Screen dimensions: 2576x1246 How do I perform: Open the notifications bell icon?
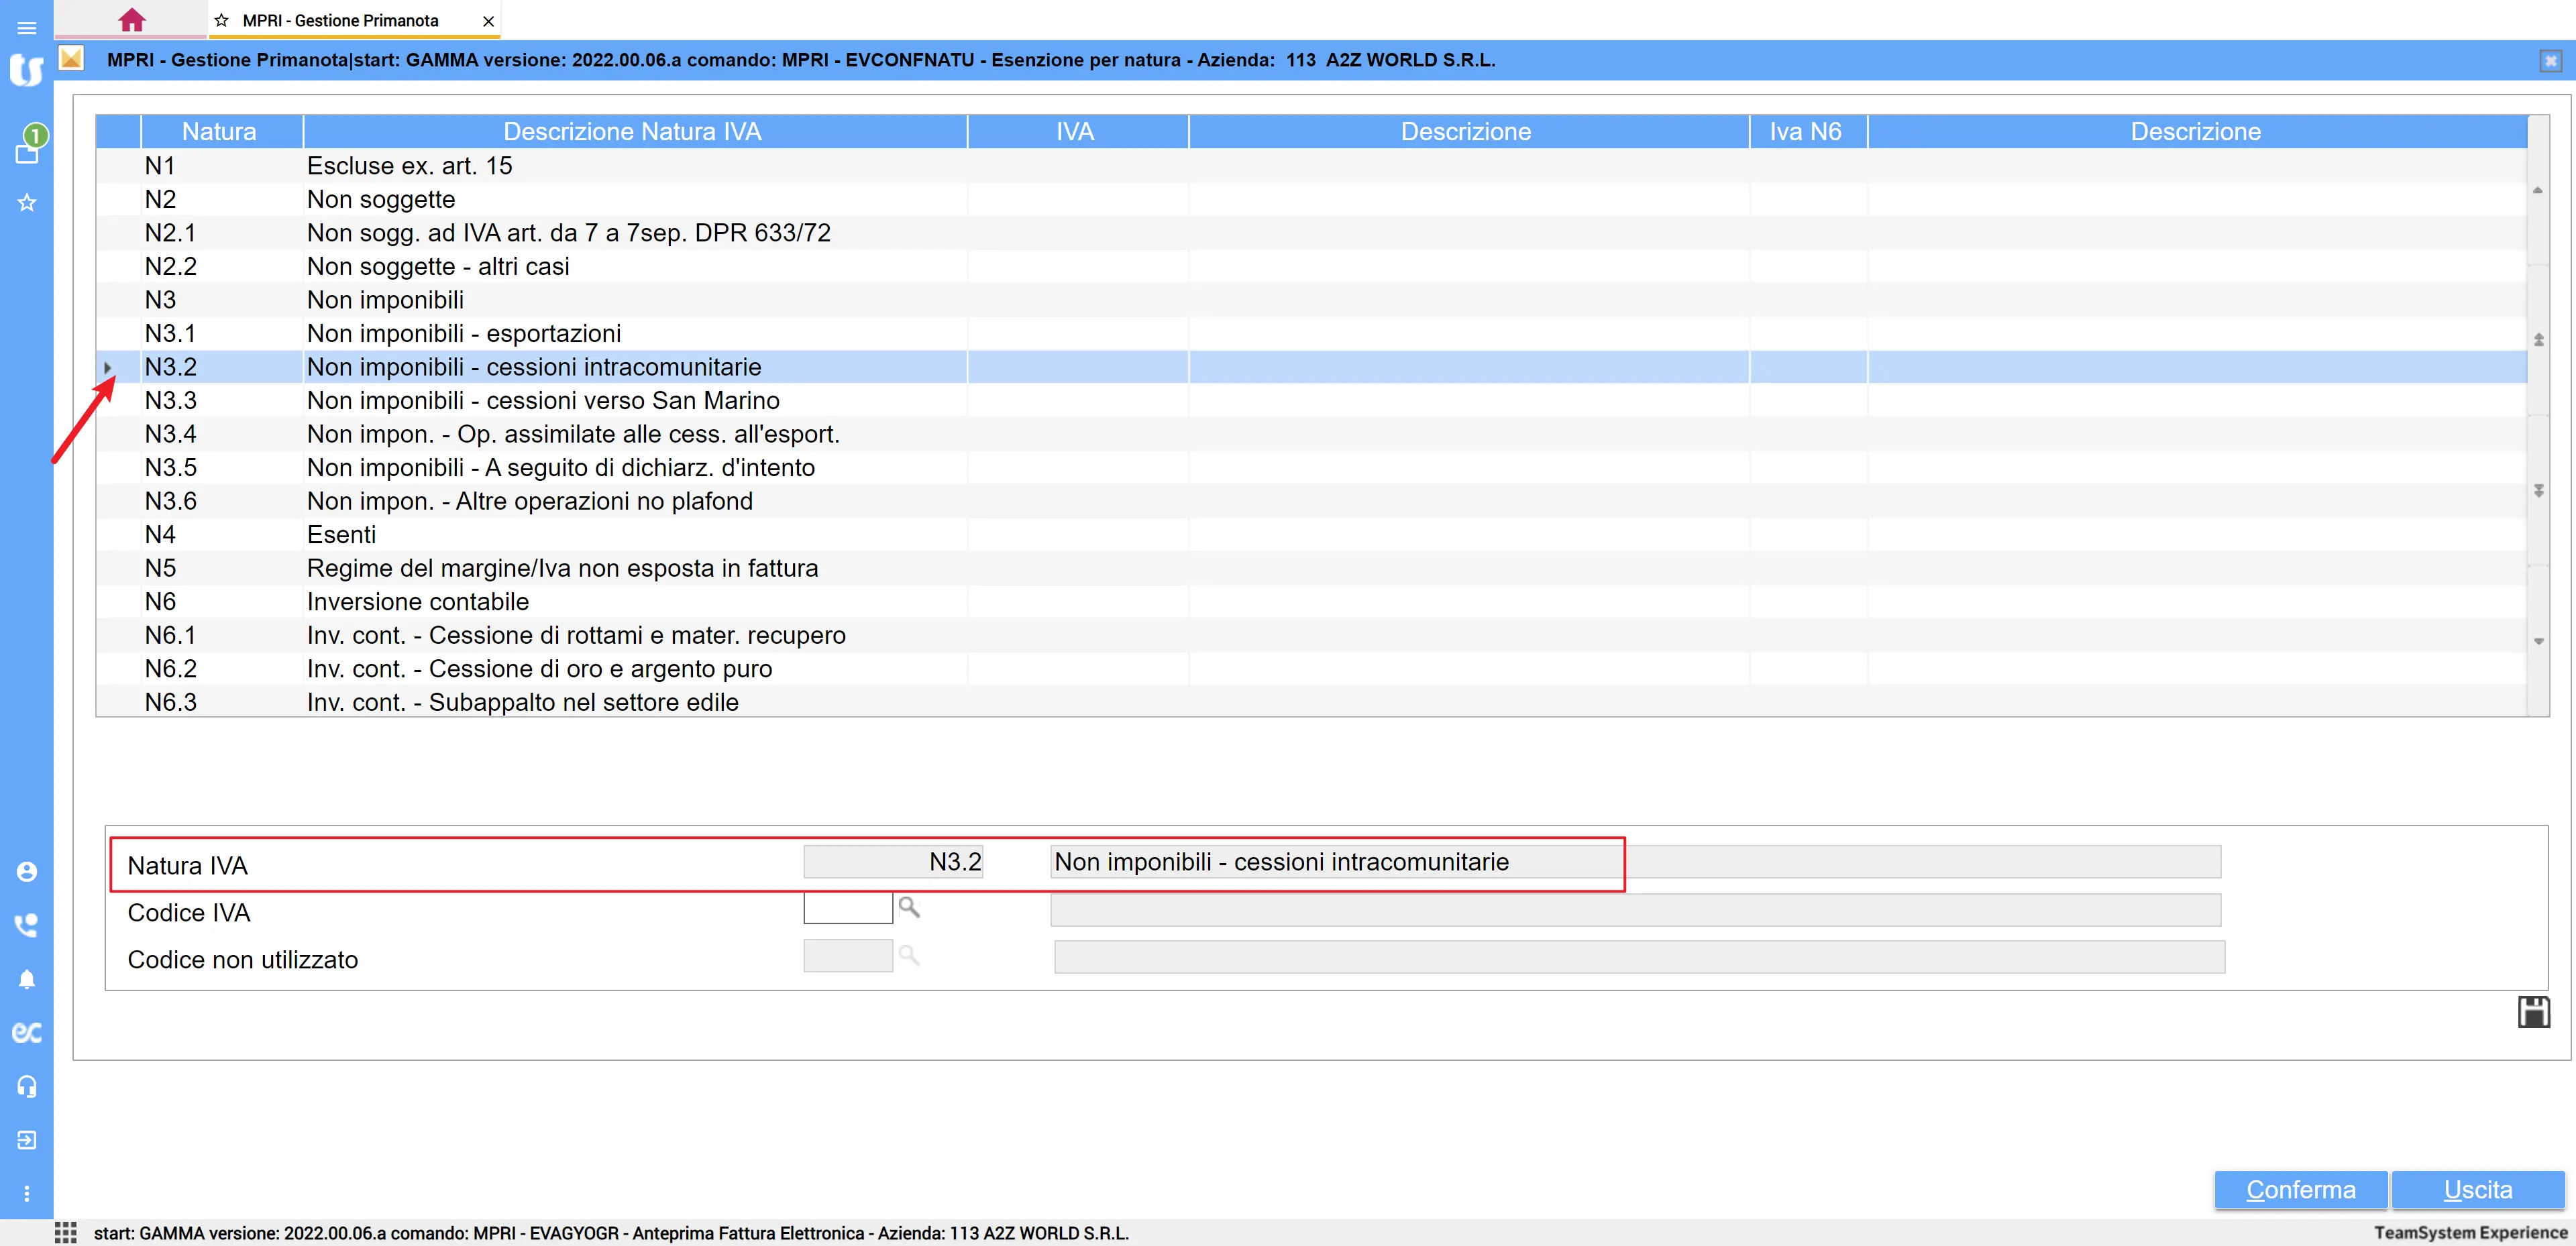click(x=27, y=979)
